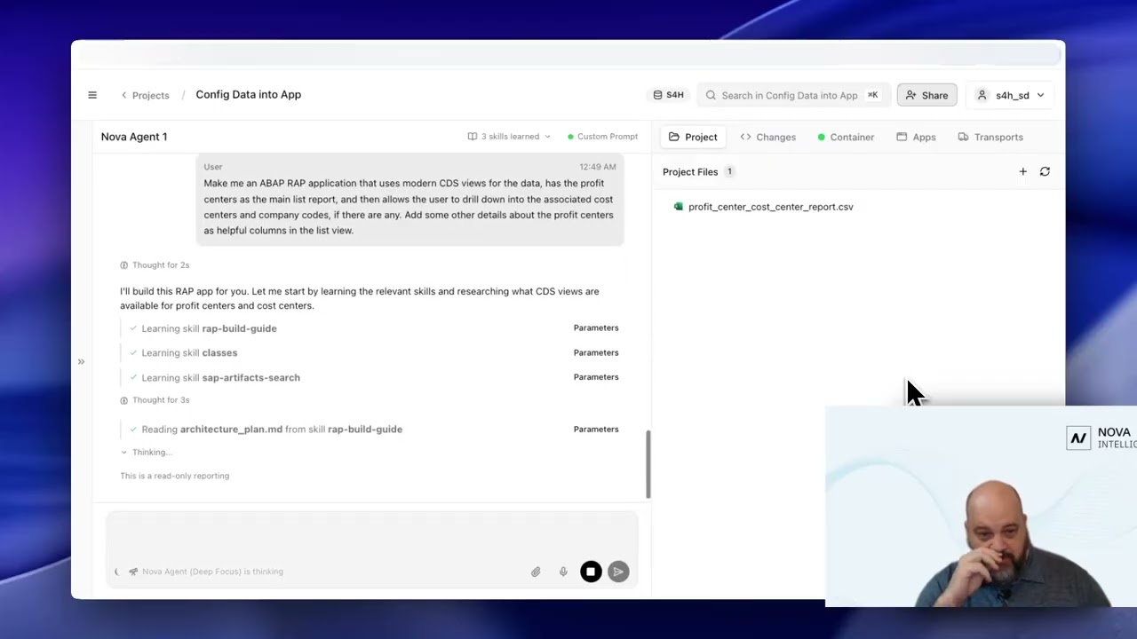Click the This is a read-only reporting text
Viewport: 1137px width, 639px height.
click(x=175, y=476)
